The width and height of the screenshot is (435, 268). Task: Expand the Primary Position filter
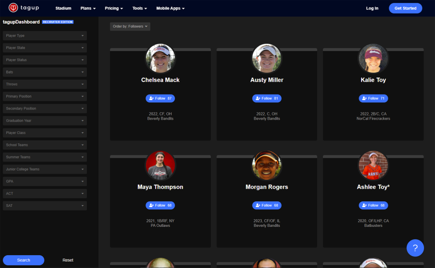(x=45, y=96)
